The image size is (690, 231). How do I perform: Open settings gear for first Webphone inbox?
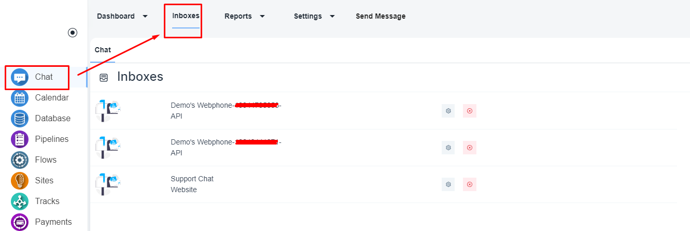tap(448, 111)
